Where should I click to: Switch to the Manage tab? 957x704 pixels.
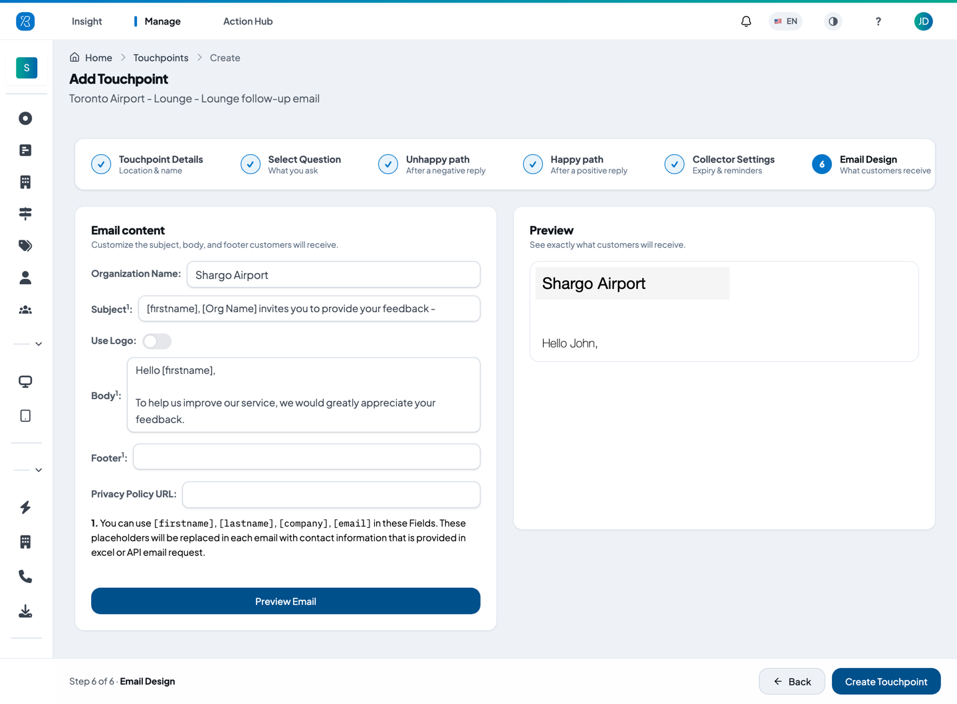[162, 21]
